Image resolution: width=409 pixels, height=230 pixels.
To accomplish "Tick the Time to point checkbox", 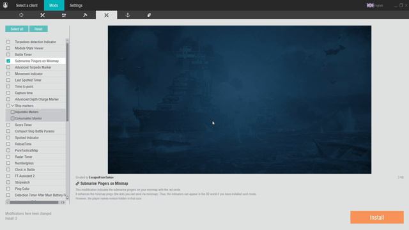I will [x=8, y=87].
